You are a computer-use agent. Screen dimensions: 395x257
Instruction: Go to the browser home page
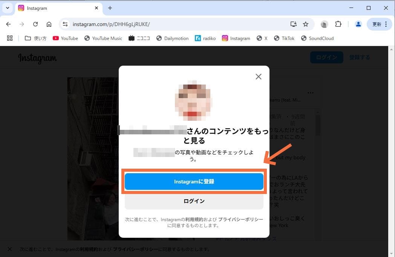(49, 24)
